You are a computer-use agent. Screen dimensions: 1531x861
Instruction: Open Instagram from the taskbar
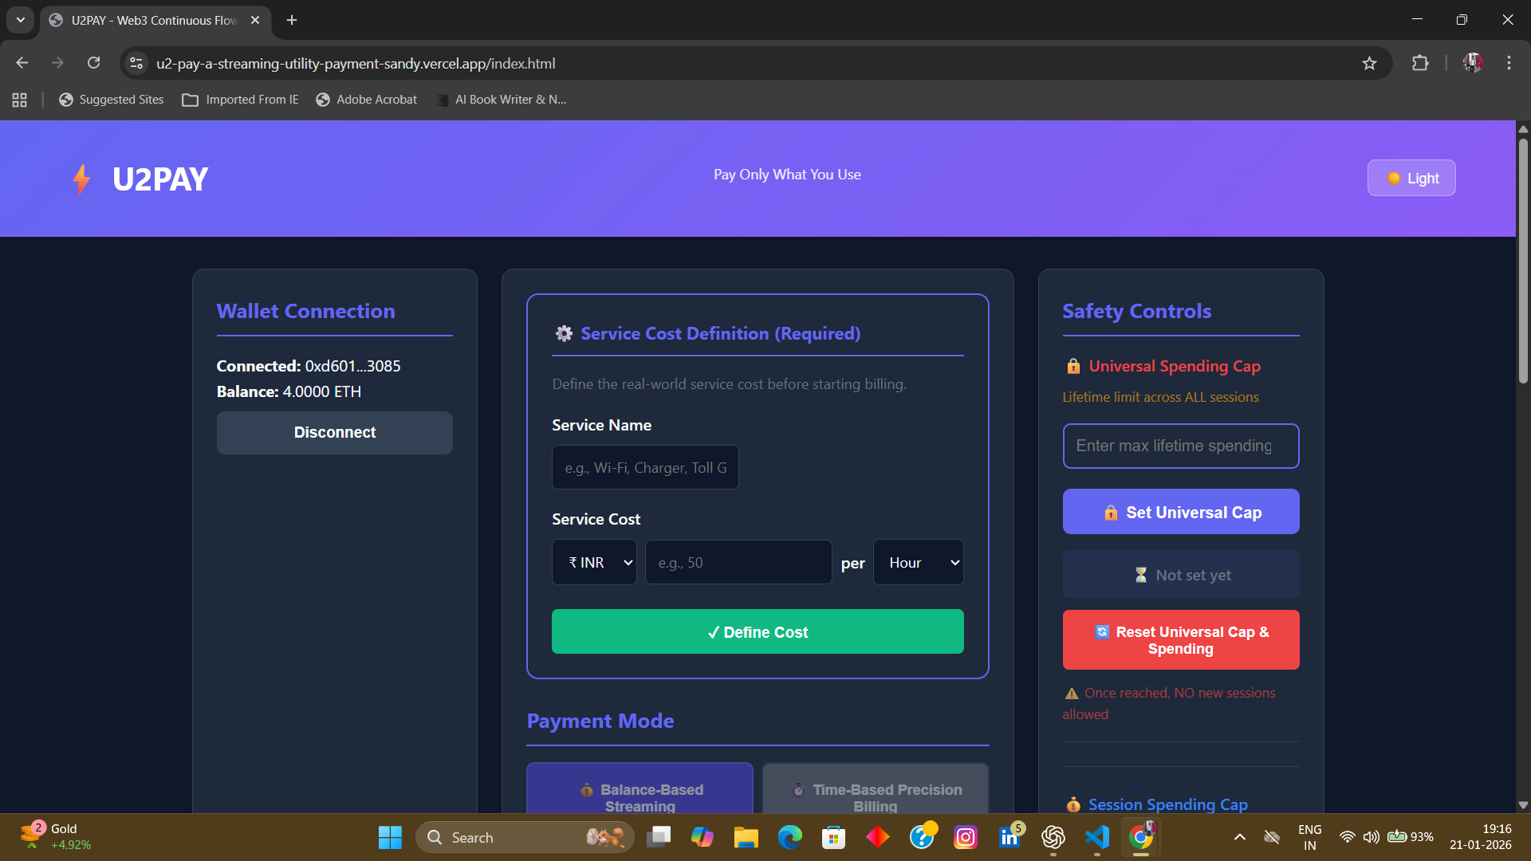click(x=966, y=837)
